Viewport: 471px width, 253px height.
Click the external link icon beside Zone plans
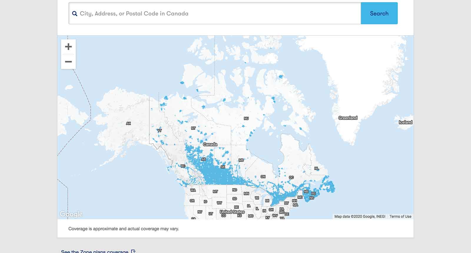(133, 251)
